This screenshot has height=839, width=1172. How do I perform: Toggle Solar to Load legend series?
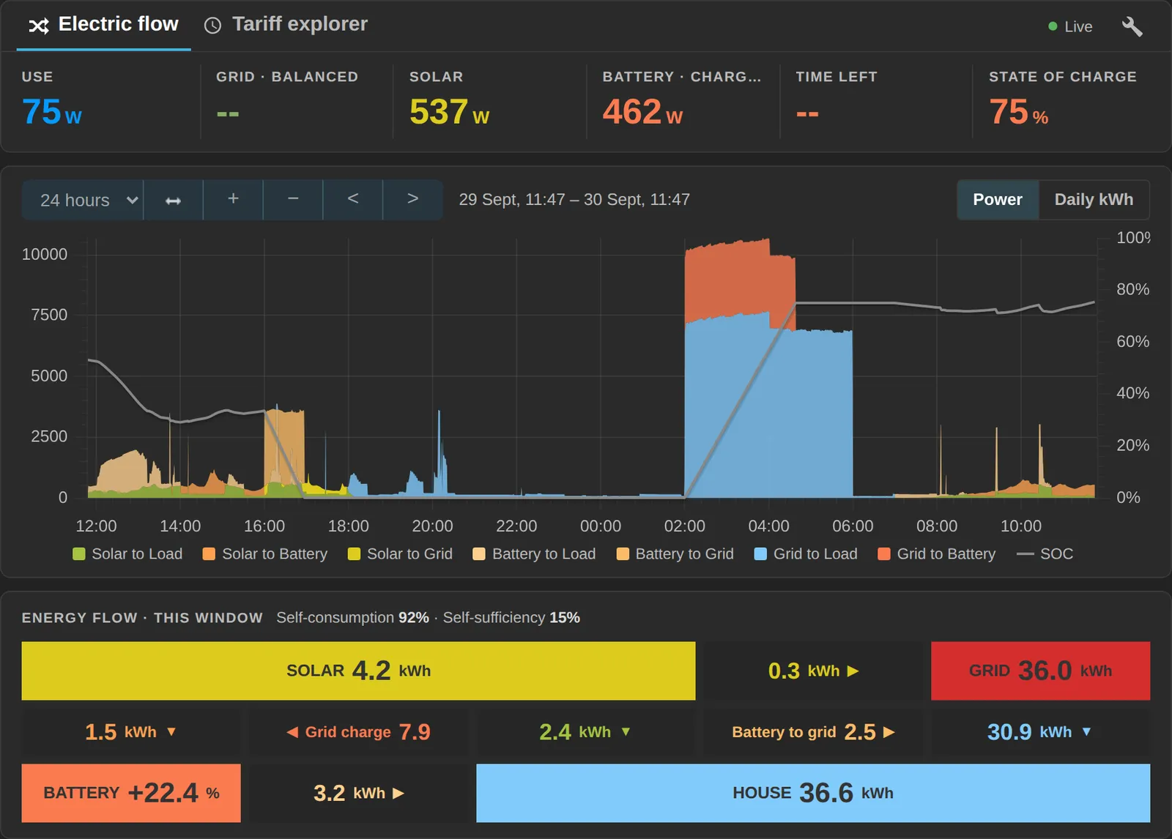(x=127, y=554)
